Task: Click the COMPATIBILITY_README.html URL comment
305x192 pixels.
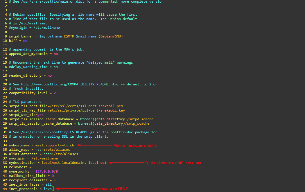Action: pos(83,84)
